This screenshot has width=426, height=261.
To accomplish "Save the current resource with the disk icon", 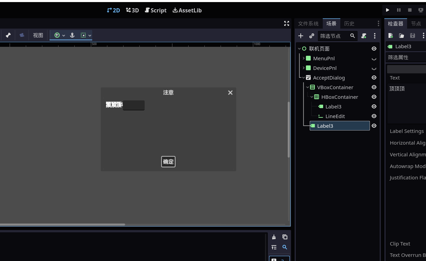I will click(412, 35).
